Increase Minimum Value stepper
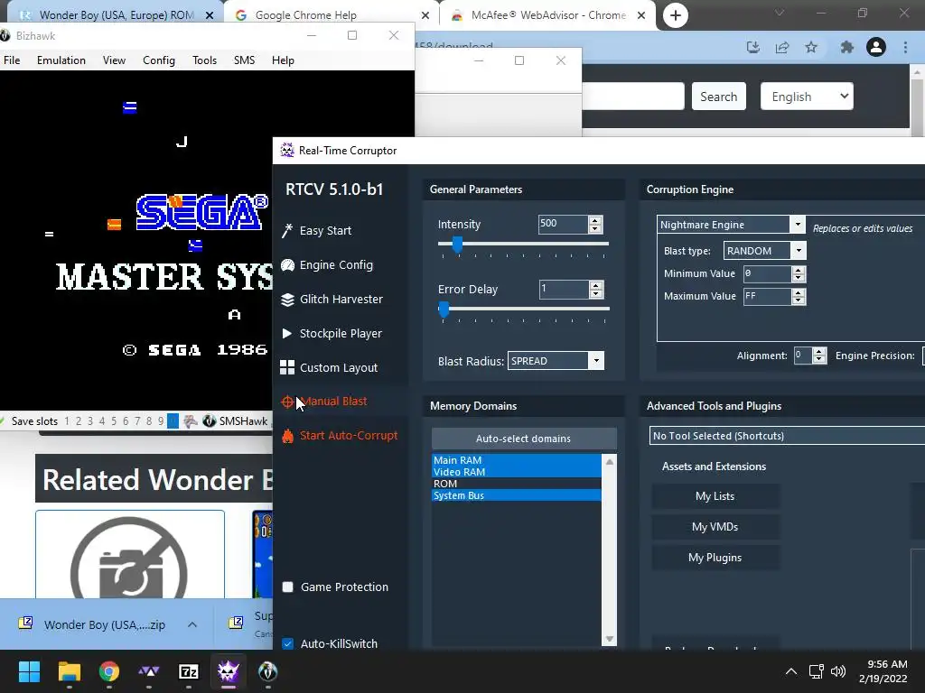Image resolution: width=925 pixels, height=693 pixels. click(x=799, y=270)
